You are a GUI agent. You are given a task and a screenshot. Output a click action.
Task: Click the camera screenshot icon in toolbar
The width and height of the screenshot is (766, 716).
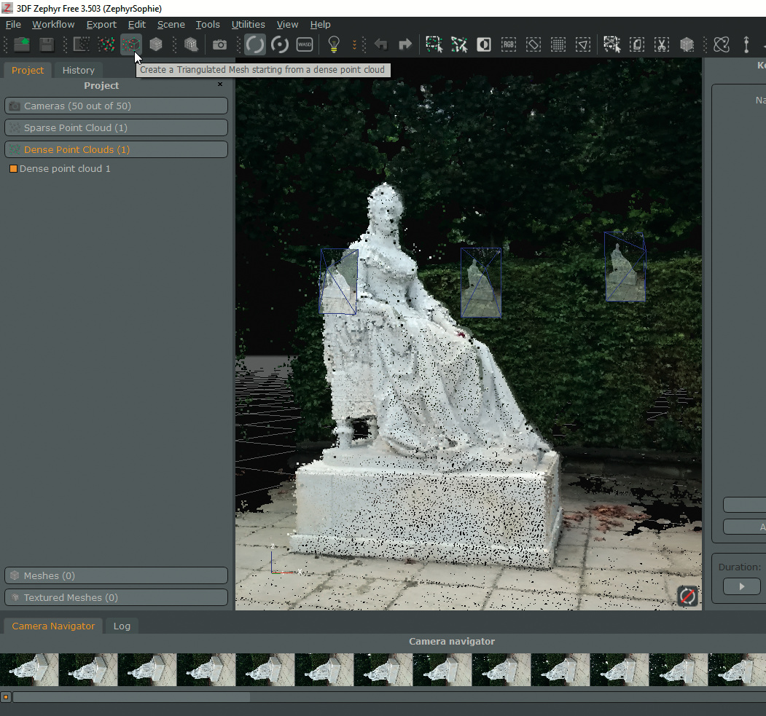(x=219, y=45)
